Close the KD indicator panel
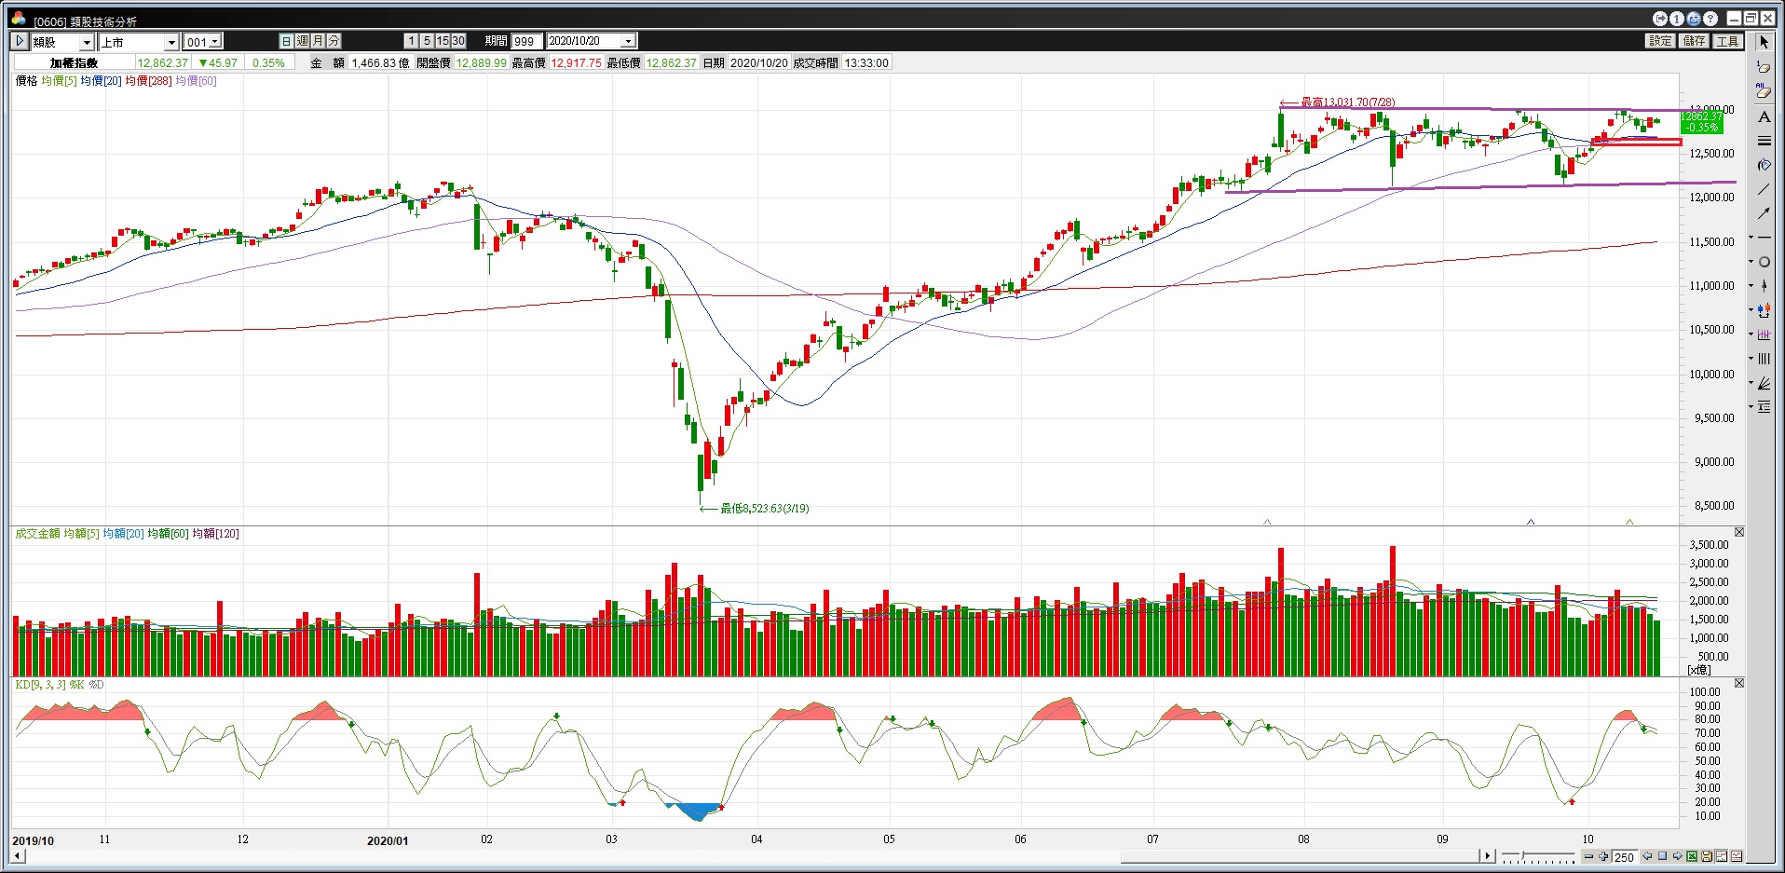 click(1738, 683)
